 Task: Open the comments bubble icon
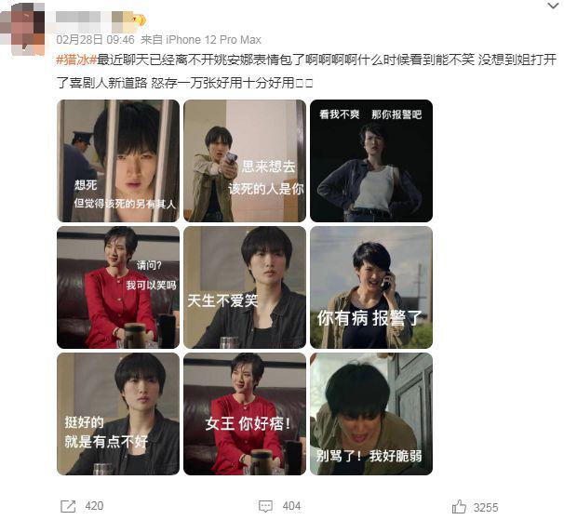click(x=265, y=506)
